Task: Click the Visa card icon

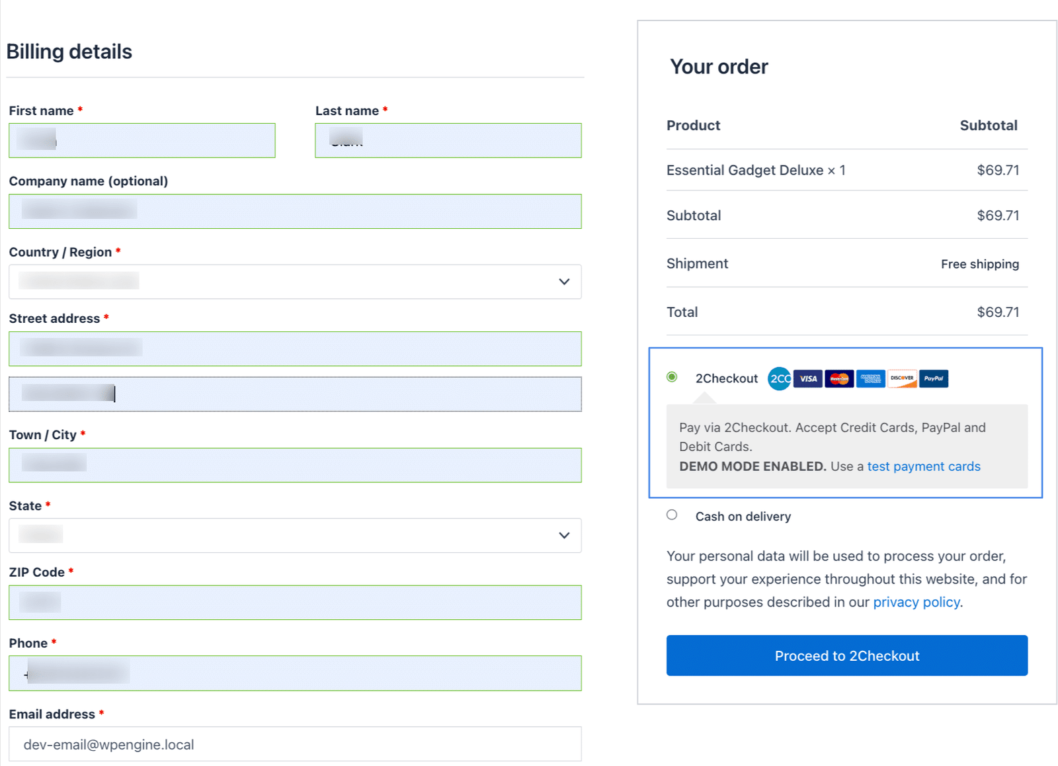Action: (807, 378)
